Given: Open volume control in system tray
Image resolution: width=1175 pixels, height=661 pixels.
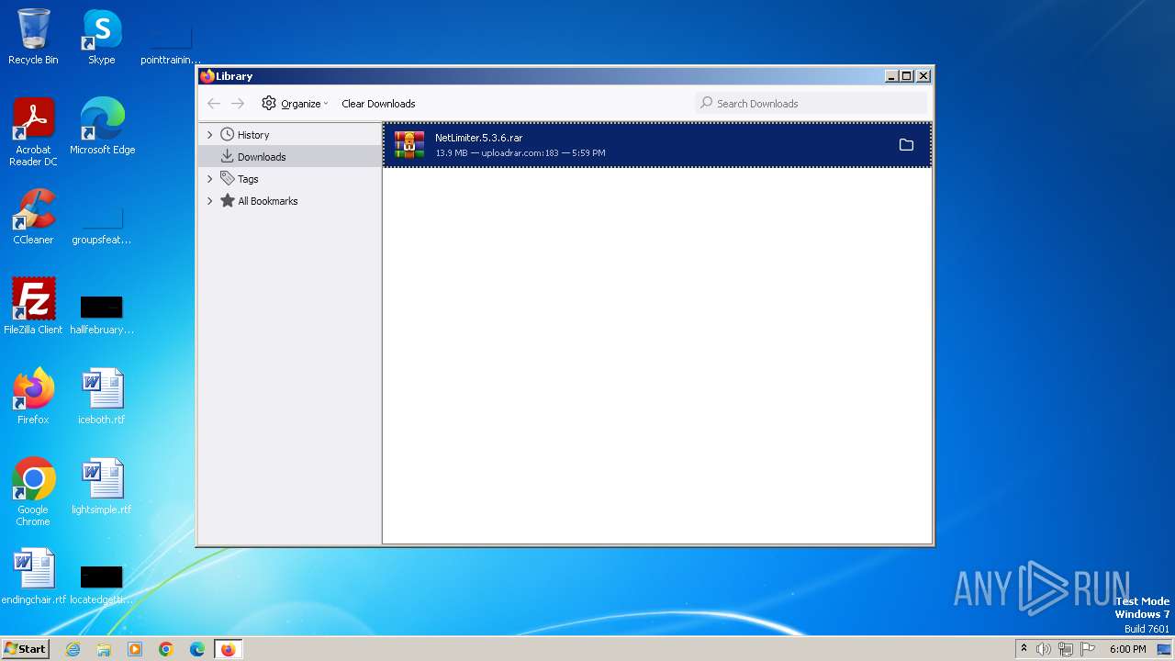Looking at the screenshot, I should (x=1044, y=649).
